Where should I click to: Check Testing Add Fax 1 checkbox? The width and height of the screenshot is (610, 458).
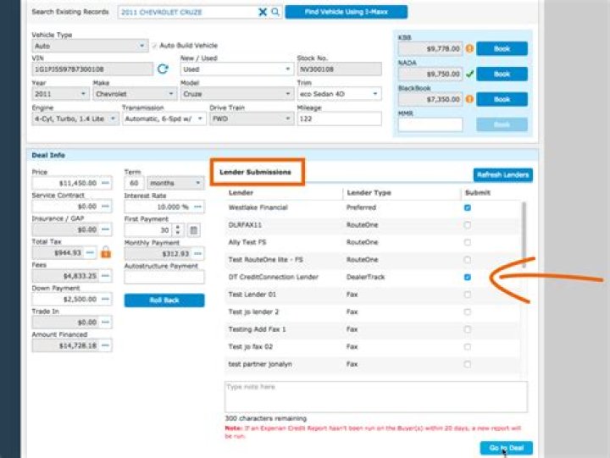(468, 329)
